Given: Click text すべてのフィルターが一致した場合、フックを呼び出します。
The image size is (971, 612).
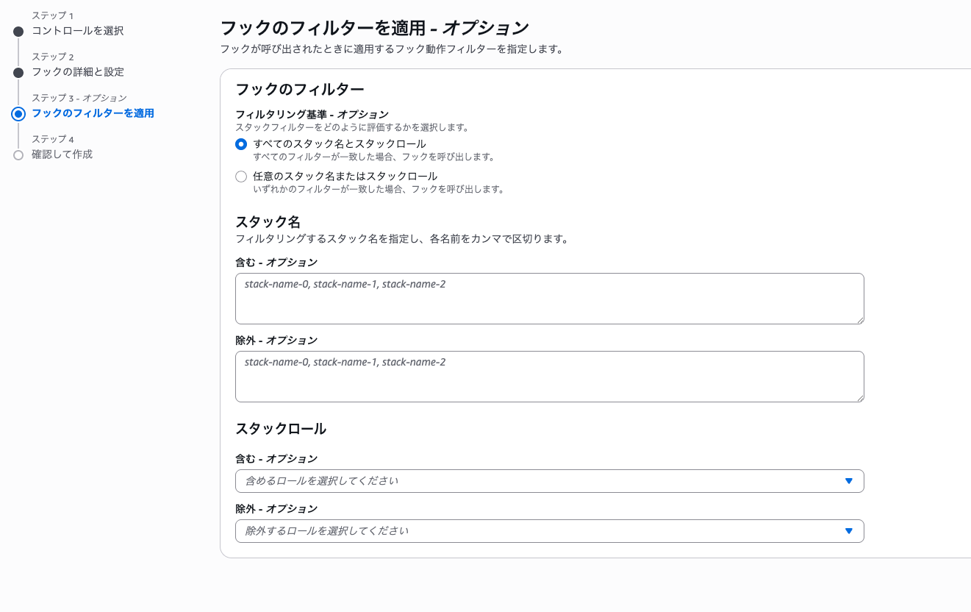Looking at the screenshot, I should click(373, 157).
